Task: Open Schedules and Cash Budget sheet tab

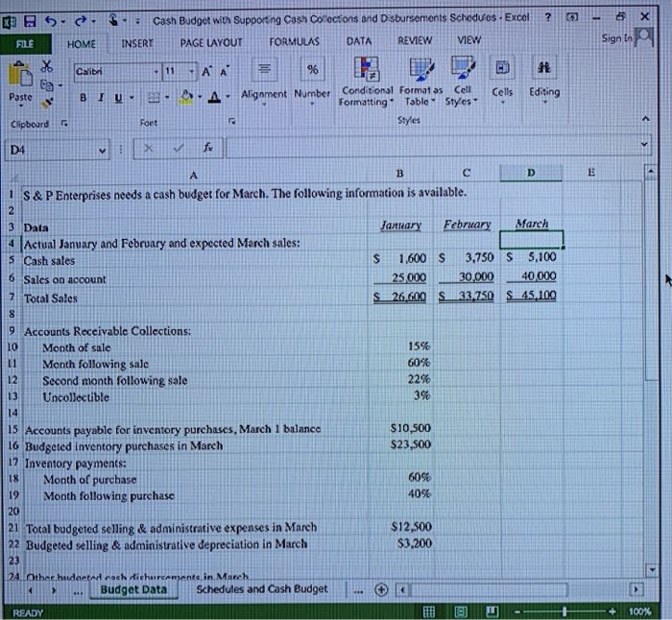Action: click(262, 589)
